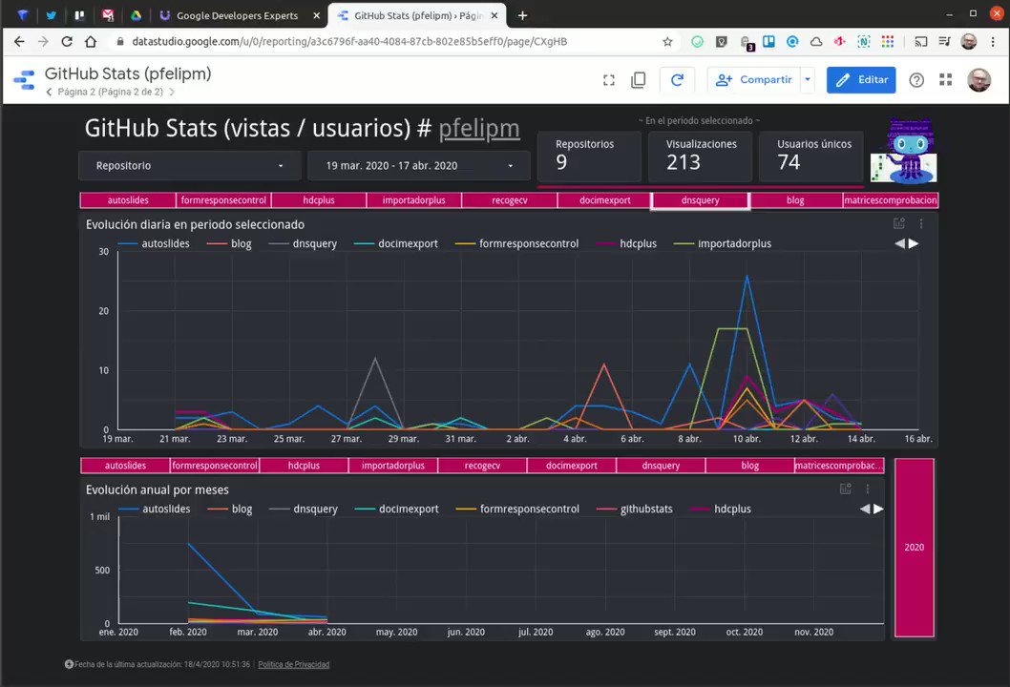Click the Data Studio logo icon
This screenshot has height=687, width=1010.
tap(24, 80)
